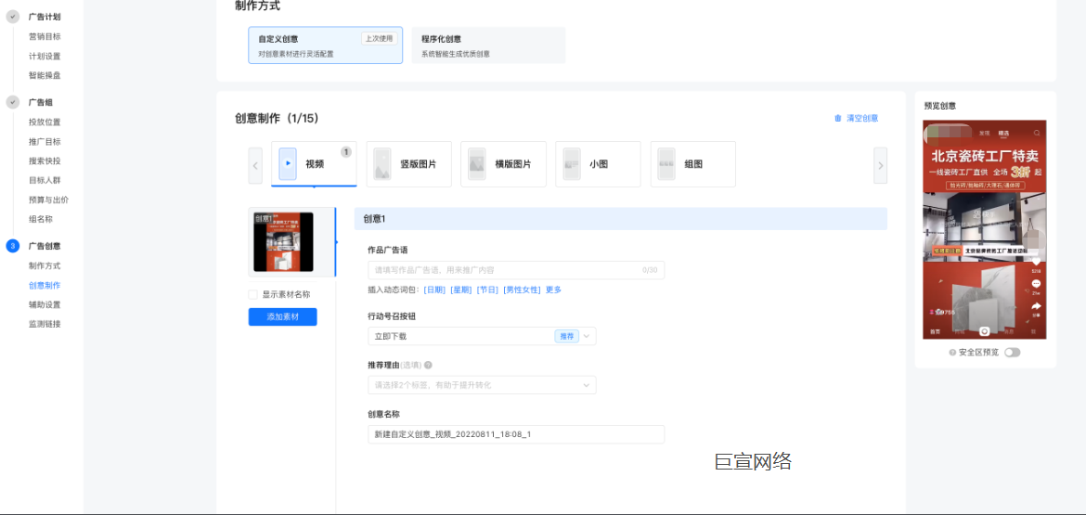The image size is (1086, 515).
Task: Click the video play icon on 视频 tab
Action: click(288, 164)
